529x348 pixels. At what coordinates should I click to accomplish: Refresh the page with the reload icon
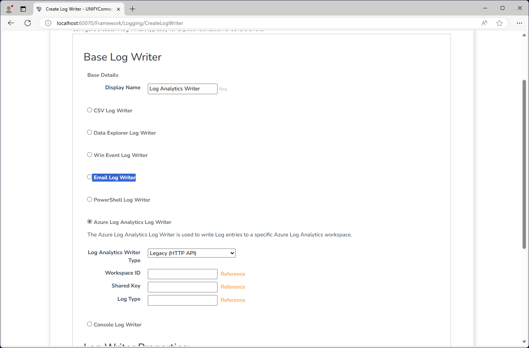pos(28,23)
